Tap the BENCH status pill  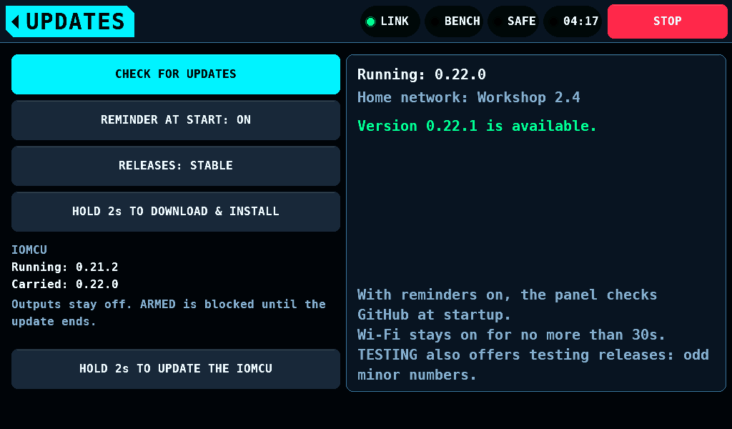point(453,21)
